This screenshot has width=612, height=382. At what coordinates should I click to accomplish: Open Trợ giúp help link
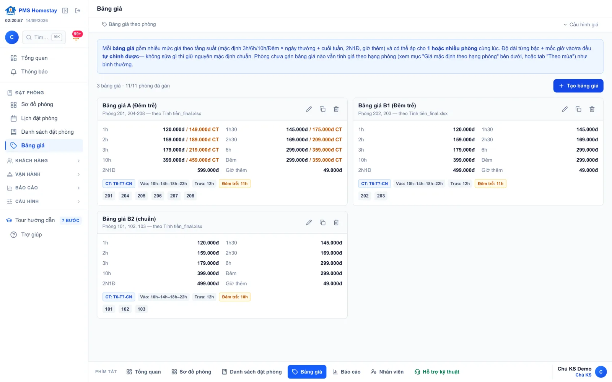coord(44,235)
